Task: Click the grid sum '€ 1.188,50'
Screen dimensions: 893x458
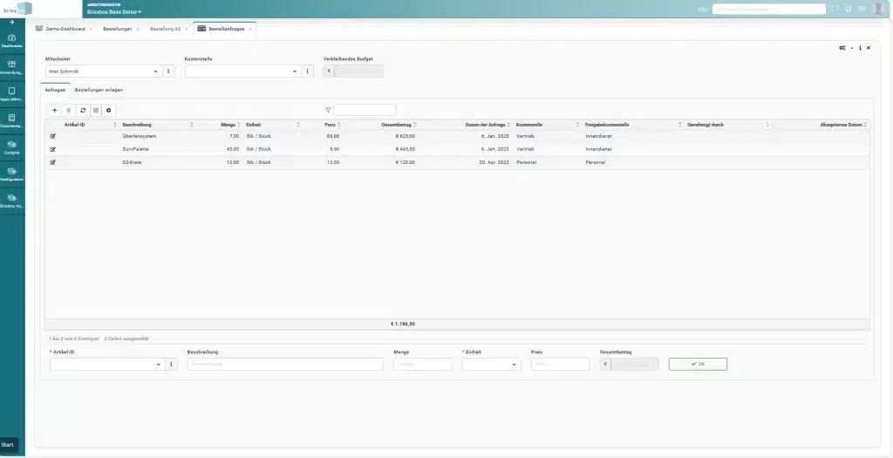Action: (x=403, y=324)
